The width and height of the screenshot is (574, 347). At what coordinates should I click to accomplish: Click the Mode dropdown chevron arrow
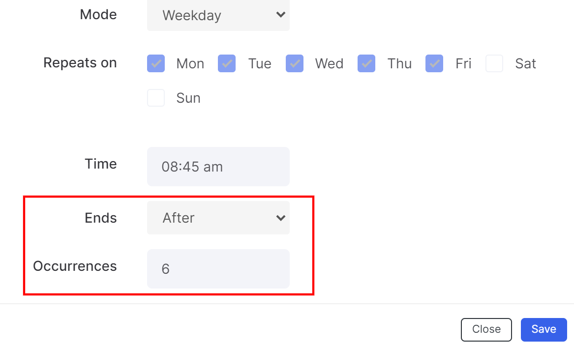coord(281,15)
